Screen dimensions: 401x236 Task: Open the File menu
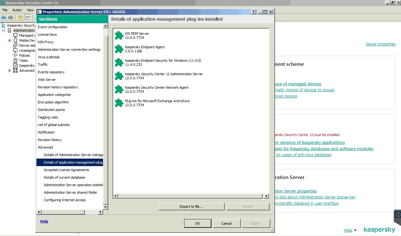coord(5,10)
